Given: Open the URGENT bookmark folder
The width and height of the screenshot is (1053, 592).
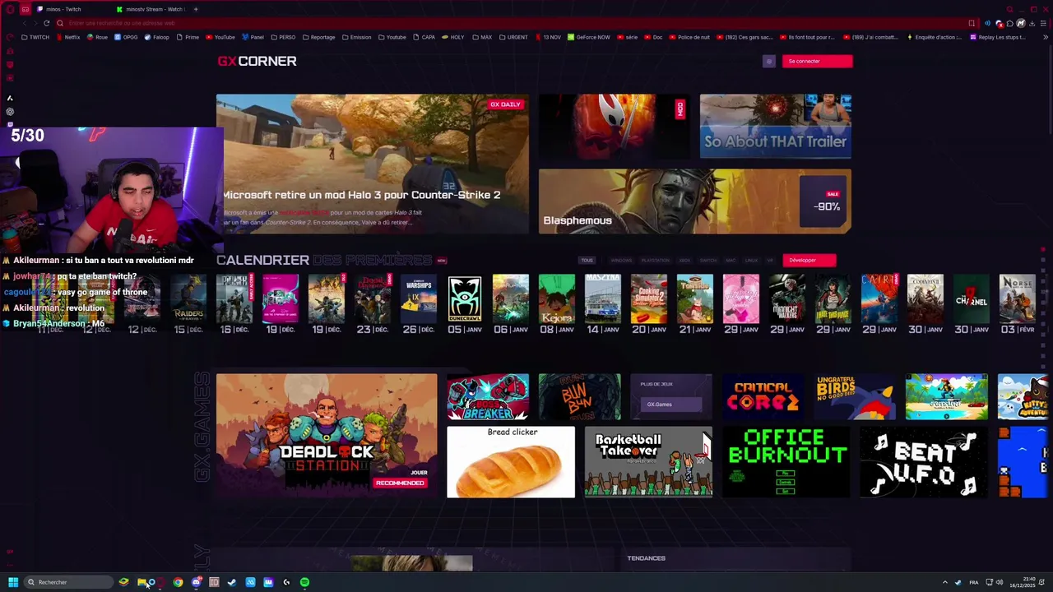Looking at the screenshot, I should click(513, 37).
